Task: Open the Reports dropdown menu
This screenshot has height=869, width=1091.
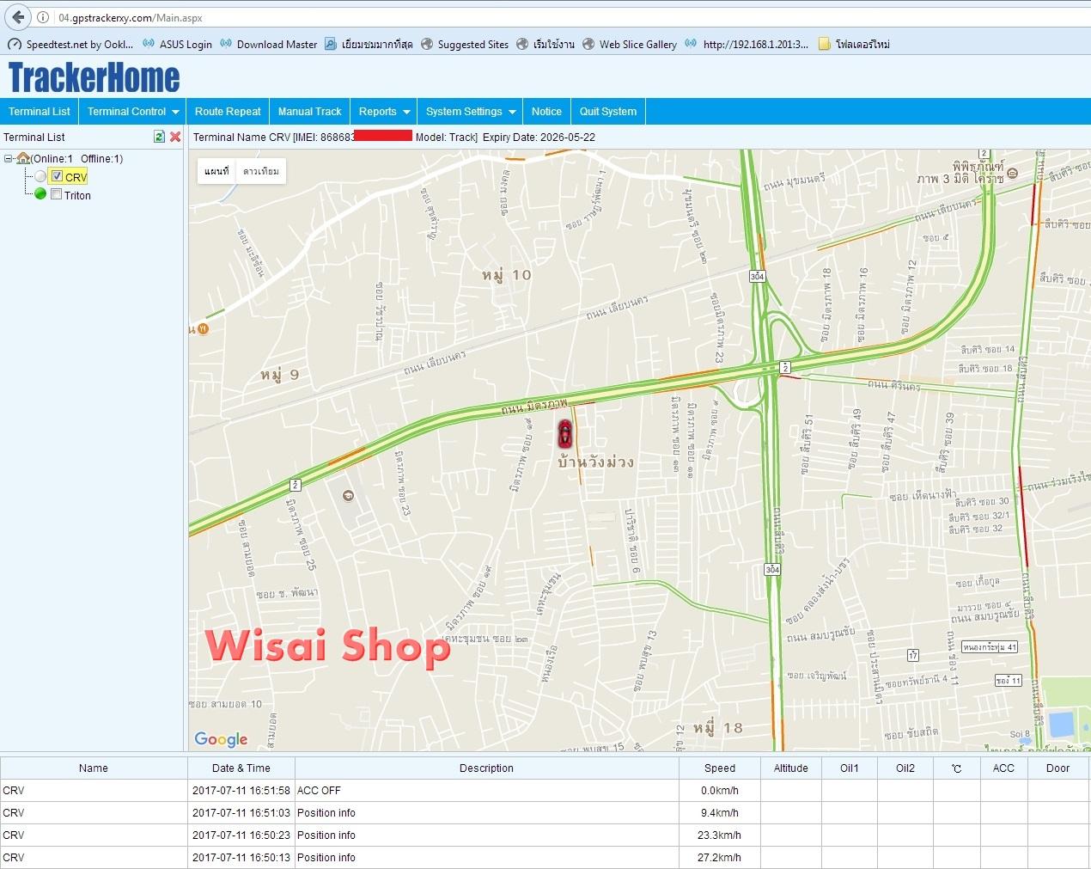Action: coord(384,112)
